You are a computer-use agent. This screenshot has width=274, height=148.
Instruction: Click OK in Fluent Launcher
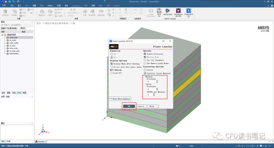(129, 106)
